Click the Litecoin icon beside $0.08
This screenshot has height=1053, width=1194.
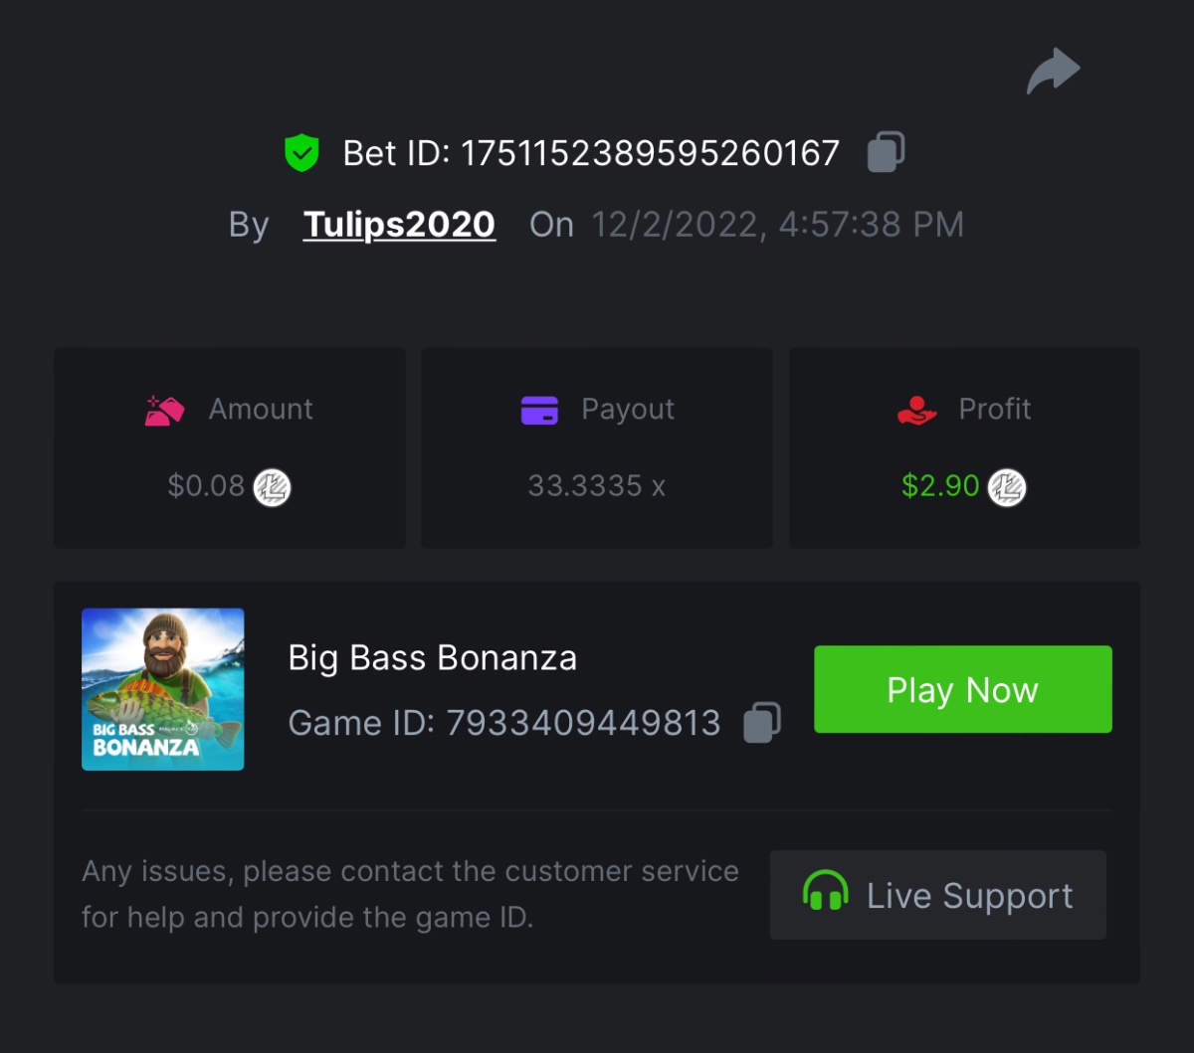272,487
